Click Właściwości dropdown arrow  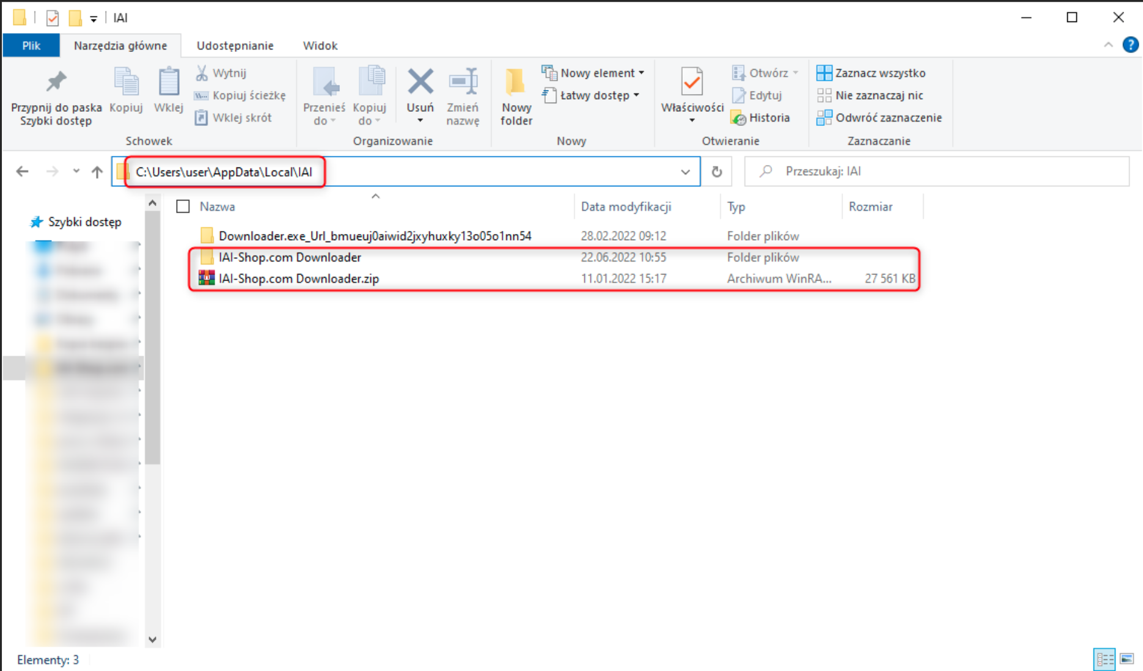692,120
